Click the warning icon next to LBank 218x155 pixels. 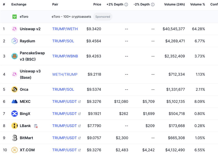36,126
